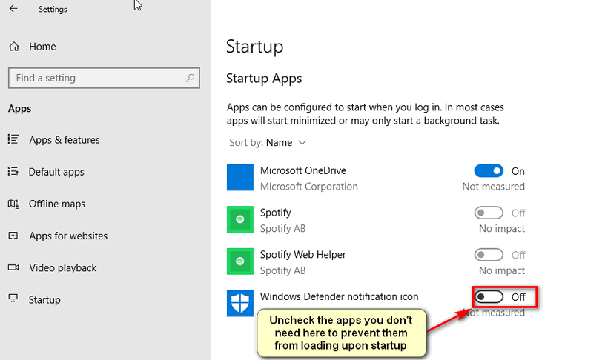Click the Microsoft OneDrive app icon
Image resolution: width=605 pixels, height=360 pixels.
(x=240, y=177)
